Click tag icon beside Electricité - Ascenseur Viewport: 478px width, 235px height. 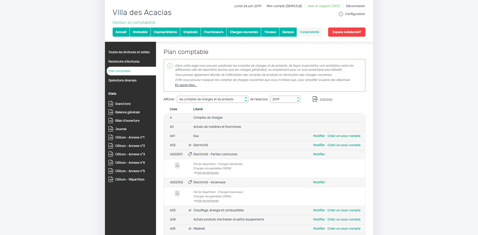coord(190,182)
